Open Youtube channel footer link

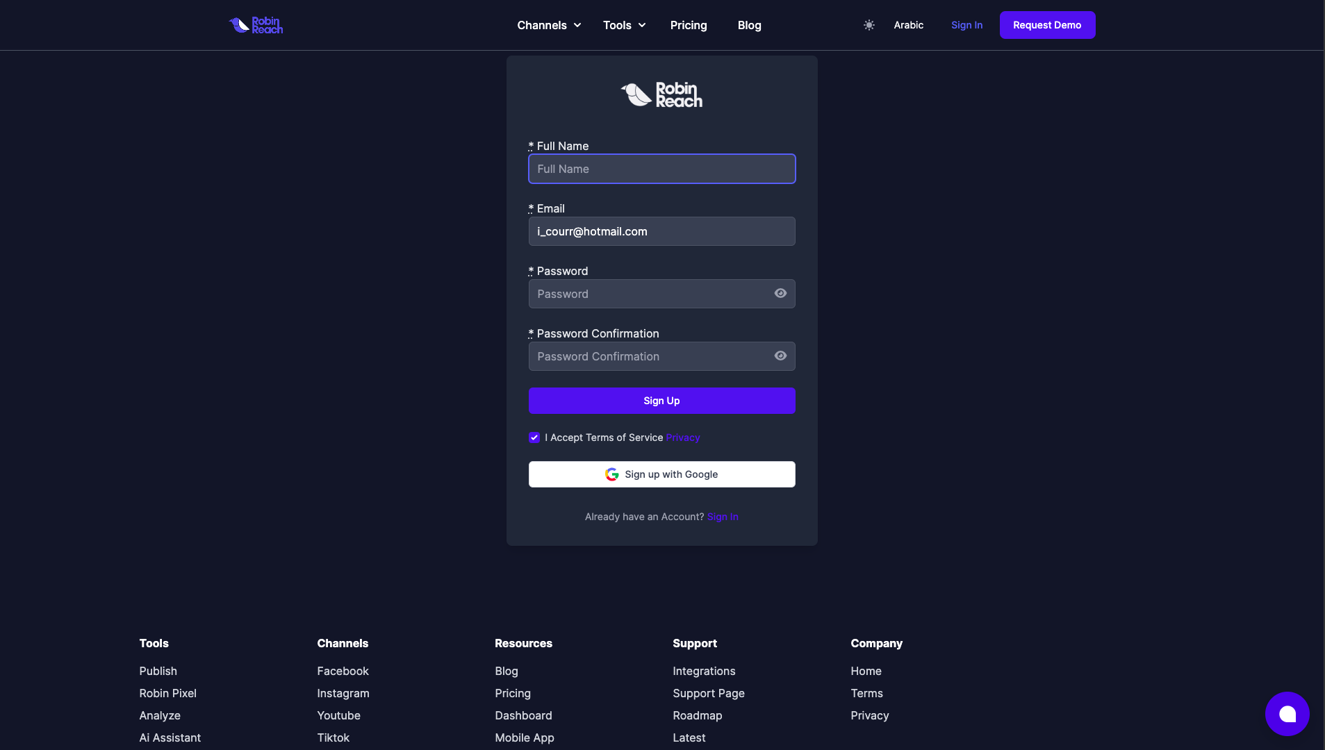[x=338, y=715]
